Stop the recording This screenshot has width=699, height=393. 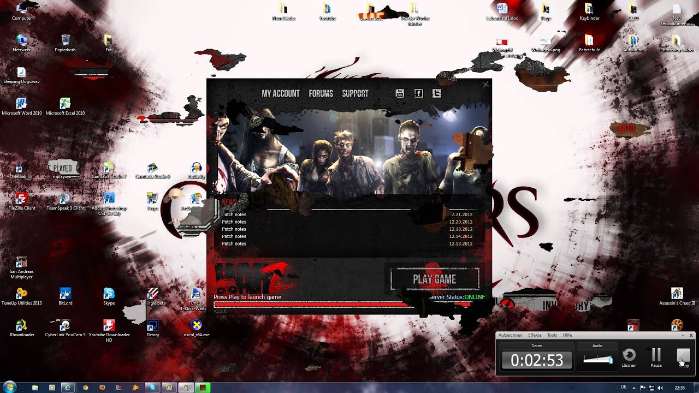pyautogui.click(x=684, y=358)
